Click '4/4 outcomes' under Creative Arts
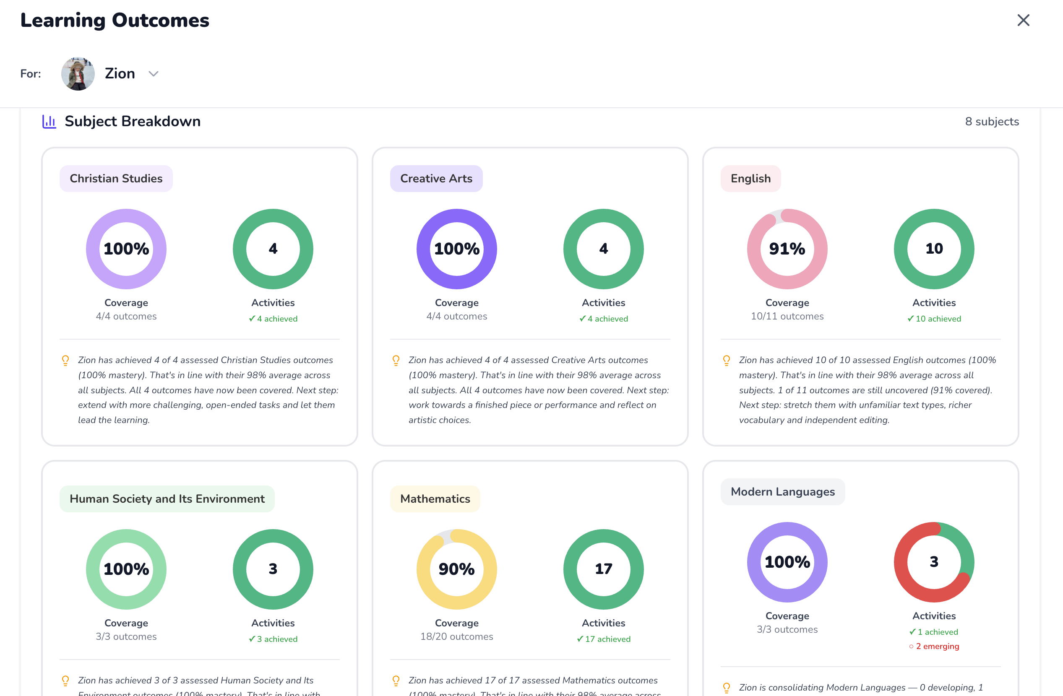The height and width of the screenshot is (696, 1063). tap(456, 316)
